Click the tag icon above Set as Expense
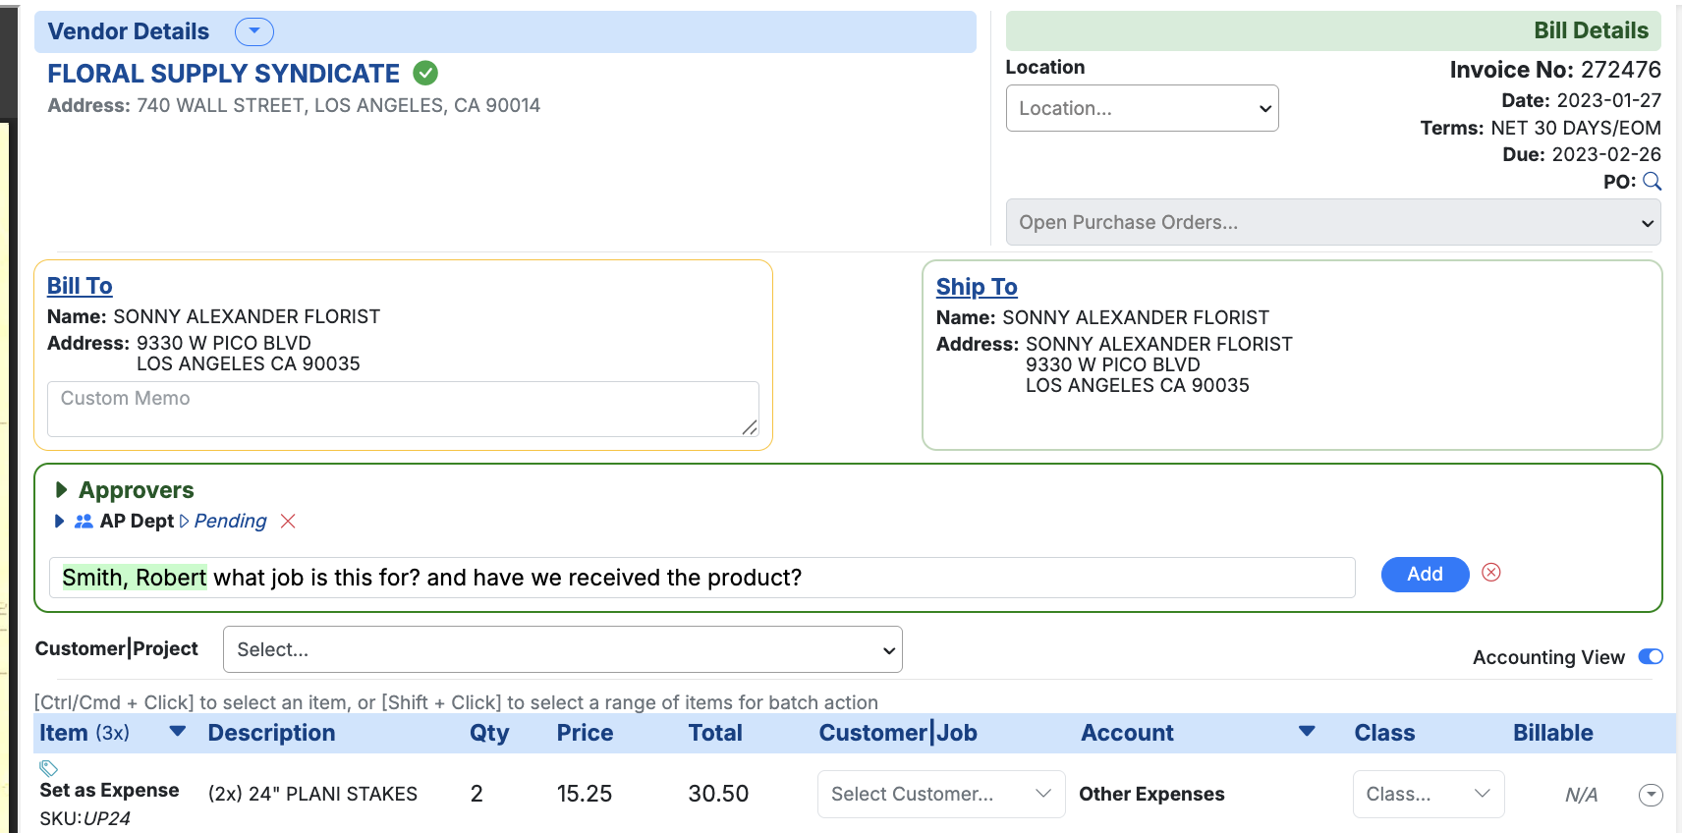Screen dimensions: 1682x833 pos(48,768)
